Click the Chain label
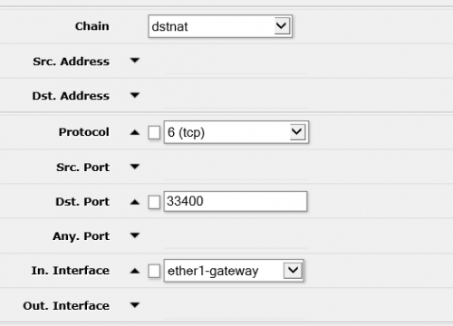This screenshot has height=326, width=453. [x=92, y=26]
